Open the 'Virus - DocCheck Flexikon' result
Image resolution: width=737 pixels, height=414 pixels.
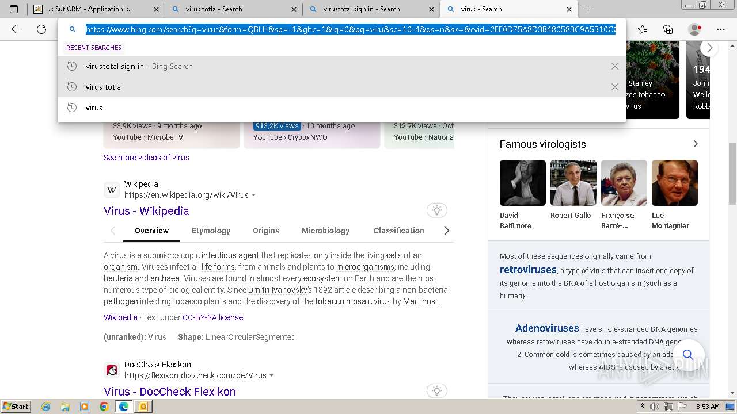pyautogui.click(x=170, y=392)
